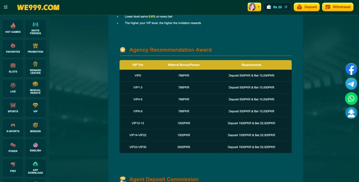This screenshot has height=182, width=359.
Task: Click the Deposit button
Action: tap(306, 7)
